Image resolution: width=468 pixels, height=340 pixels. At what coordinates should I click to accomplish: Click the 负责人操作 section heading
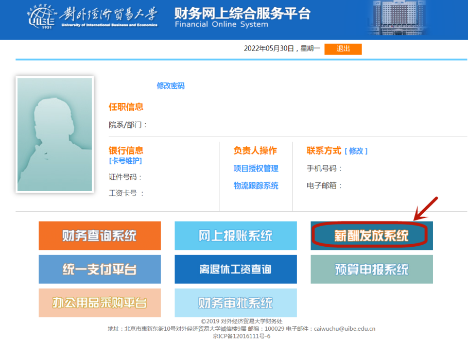[255, 150]
